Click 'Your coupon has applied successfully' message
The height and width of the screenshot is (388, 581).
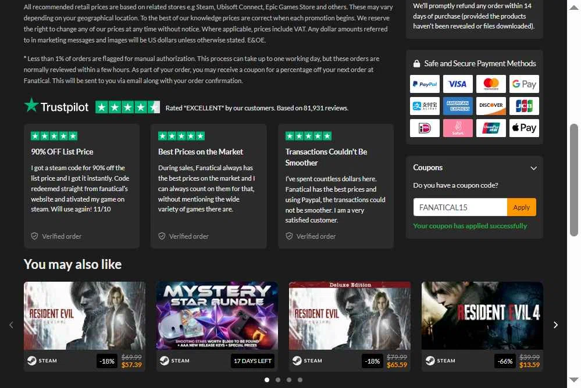pos(470,226)
